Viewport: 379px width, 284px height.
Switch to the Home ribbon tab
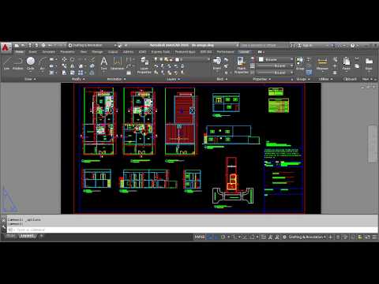pos(19,52)
